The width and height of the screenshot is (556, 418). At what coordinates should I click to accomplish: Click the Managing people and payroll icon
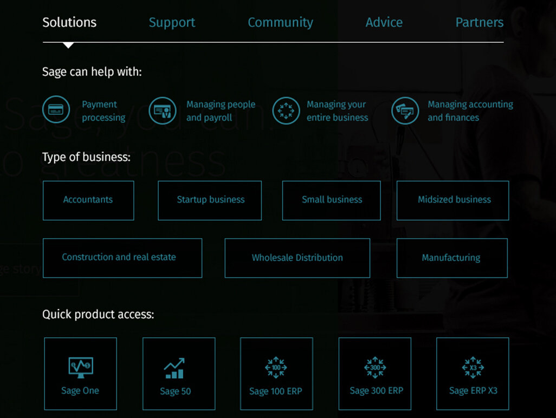[163, 111]
